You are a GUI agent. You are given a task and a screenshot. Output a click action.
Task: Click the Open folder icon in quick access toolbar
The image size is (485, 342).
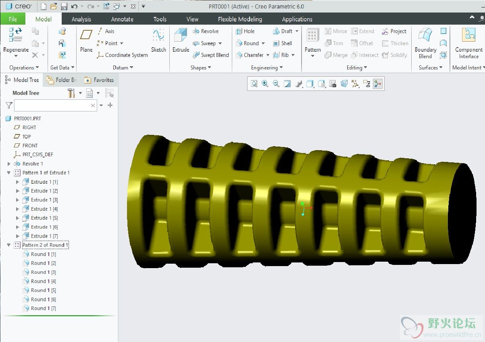pyautogui.click(x=54, y=6)
